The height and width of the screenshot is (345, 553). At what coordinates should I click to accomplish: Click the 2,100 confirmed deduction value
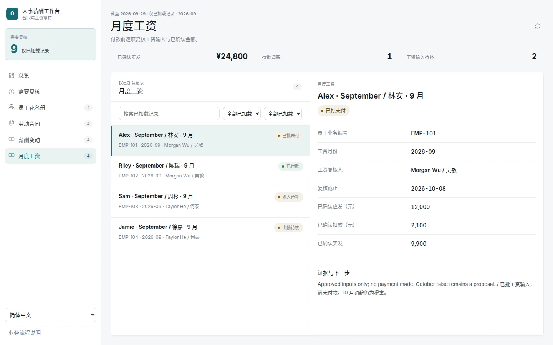click(419, 225)
